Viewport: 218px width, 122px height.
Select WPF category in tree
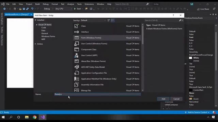point(43,39)
